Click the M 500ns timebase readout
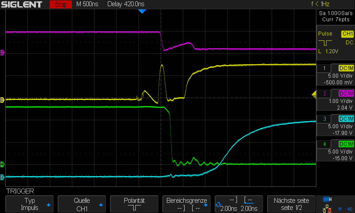355x213 pixels. 87,4
